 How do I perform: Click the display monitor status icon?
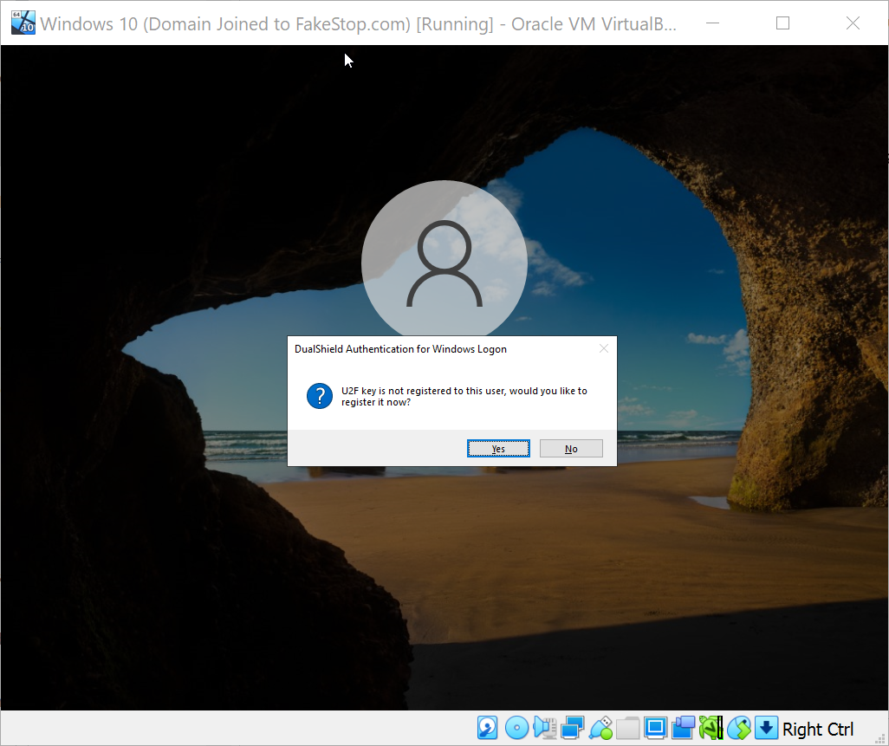656,729
